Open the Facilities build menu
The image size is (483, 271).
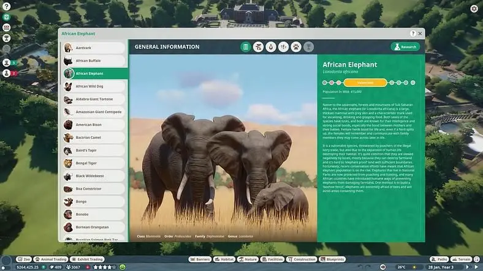[x=272, y=259]
